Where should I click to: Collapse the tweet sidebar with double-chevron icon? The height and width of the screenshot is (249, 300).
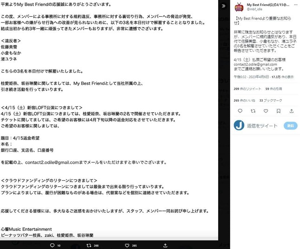click(224, 6)
